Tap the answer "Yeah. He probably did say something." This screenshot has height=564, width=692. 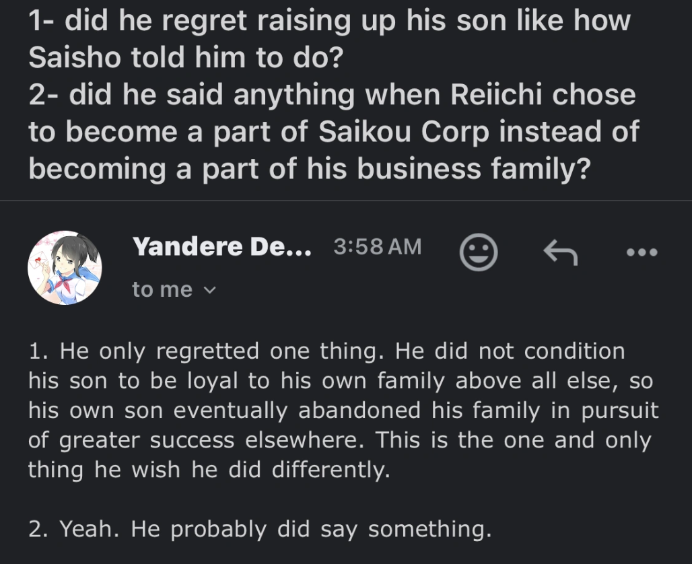point(259,529)
